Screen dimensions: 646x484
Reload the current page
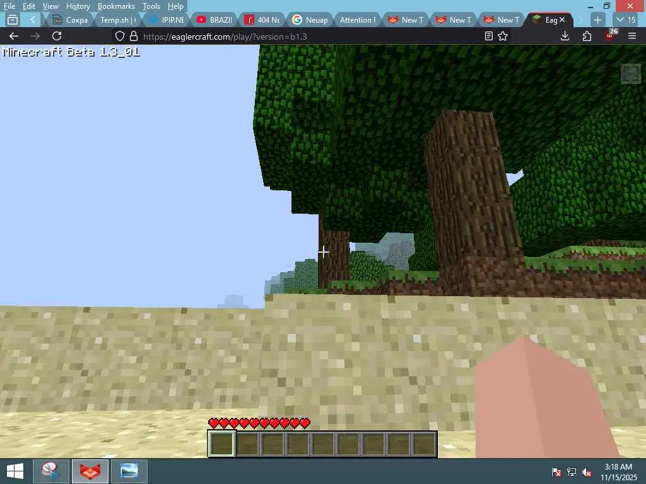pos(57,36)
